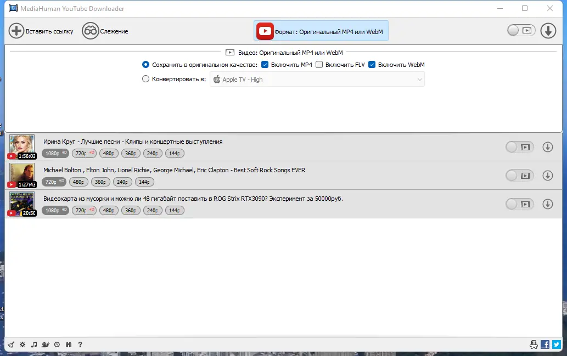Screen dimensions: 567x356
Task: Choose 144p quality for Ирина Круг video
Action: (x=175, y=153)
